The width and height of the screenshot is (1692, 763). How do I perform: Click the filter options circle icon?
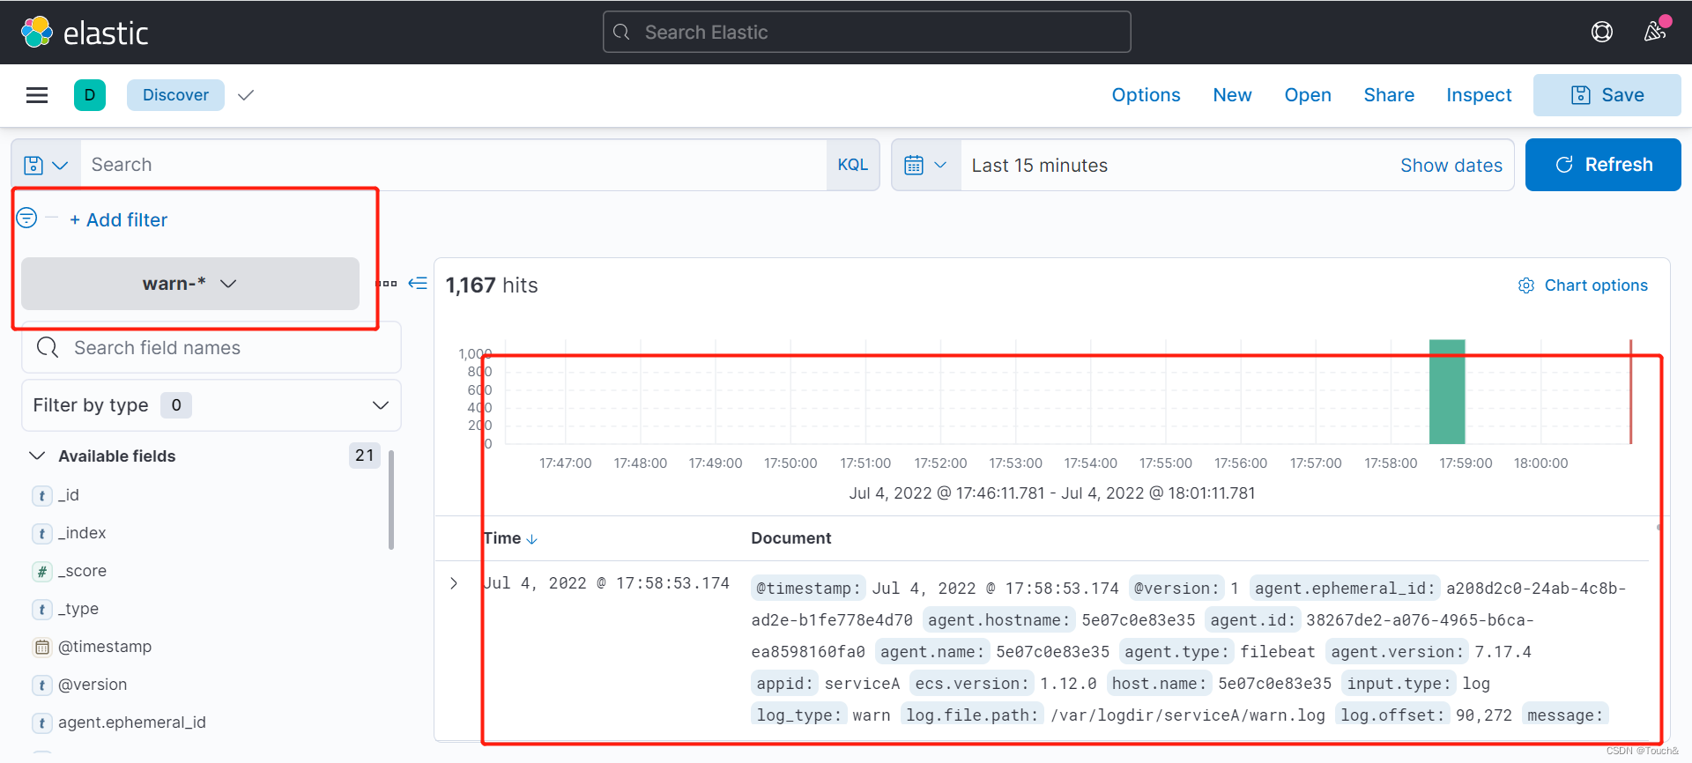pos(26,218)
